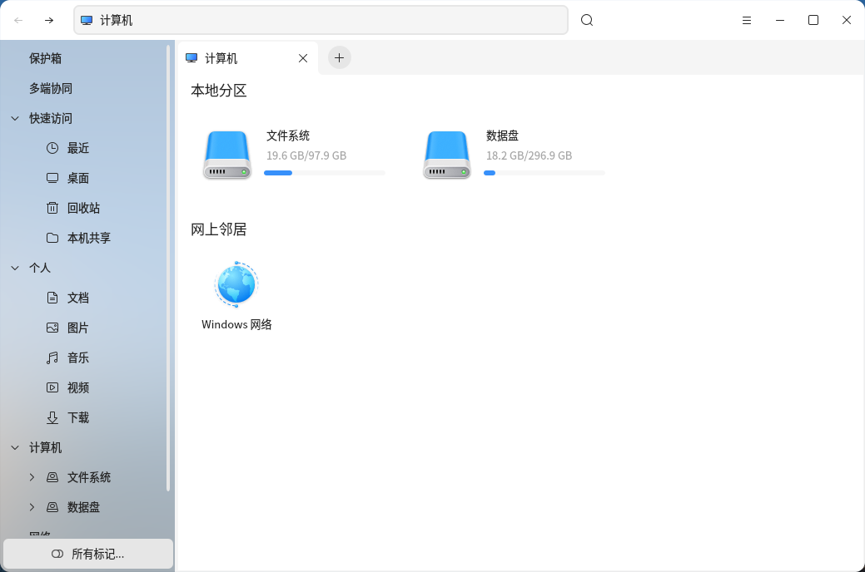Select the 音乐 label in sidebar
The width and height of the screenshot is (865, 572).
pyautogui.click(x=78, y=357)
